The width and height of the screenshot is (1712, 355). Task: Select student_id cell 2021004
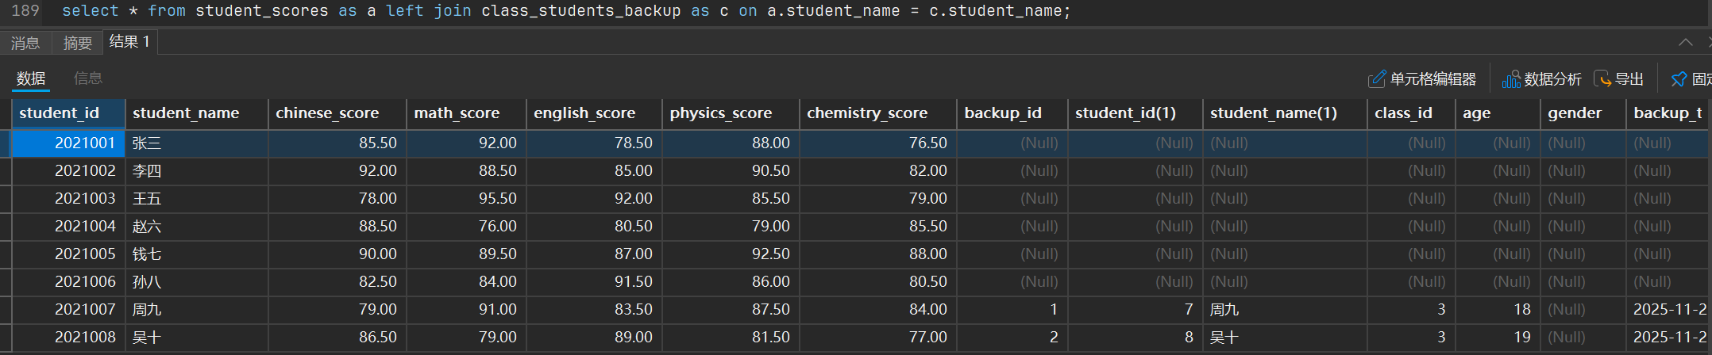68,227
